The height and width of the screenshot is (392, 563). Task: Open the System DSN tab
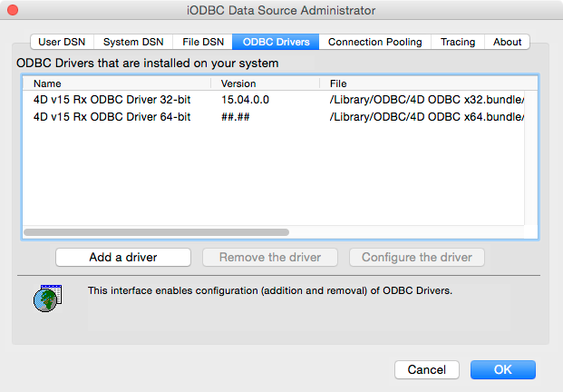pos(132,42)
